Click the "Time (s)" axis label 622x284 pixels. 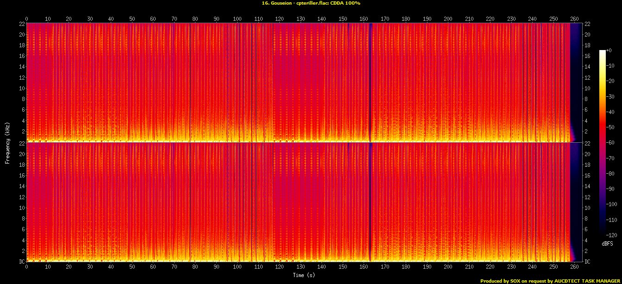click(303, 275)
